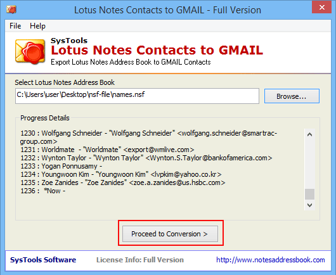Click the SysTools Software footer label
Image resolution: width=336 pixels, height=275 pixels.
tap(43, 260)
